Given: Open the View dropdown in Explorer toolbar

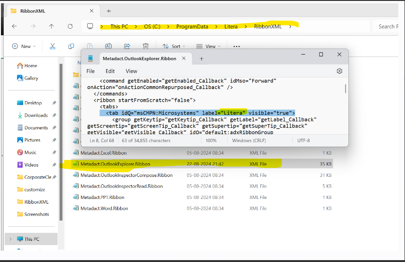Looking at the screenshot, I should [x=207, y=46].
